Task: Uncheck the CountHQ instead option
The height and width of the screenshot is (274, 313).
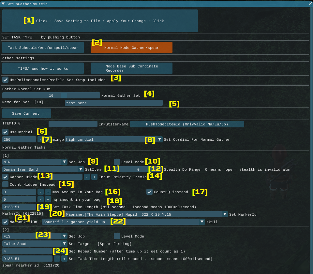Action: point(149,192)
